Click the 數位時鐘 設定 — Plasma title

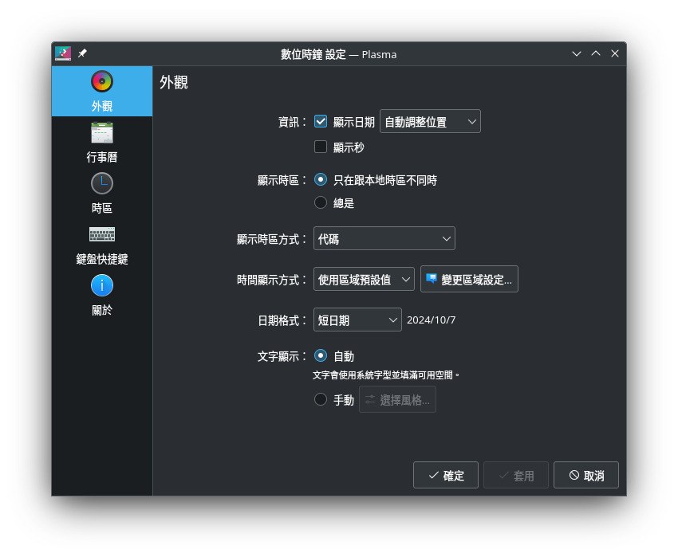tap(338, 54)
